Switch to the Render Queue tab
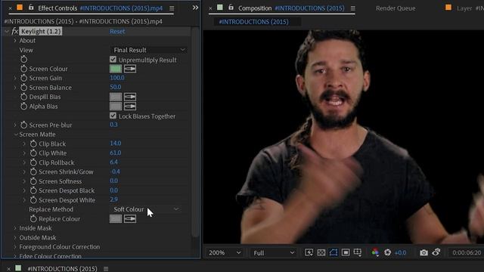484x272 pixels. (x=396, y=8)
